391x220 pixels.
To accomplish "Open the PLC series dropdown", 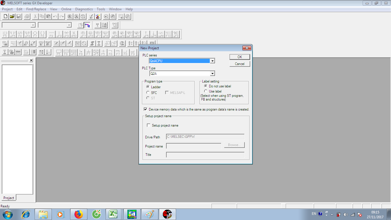I will (212, 61).
